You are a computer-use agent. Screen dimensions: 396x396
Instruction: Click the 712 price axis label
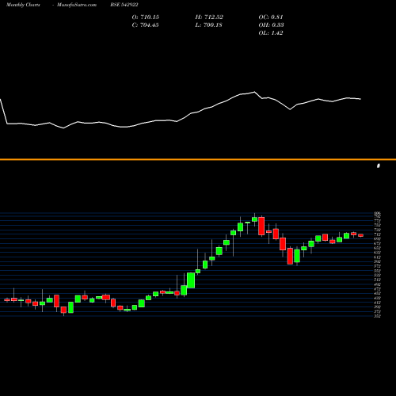coord(378,234)
